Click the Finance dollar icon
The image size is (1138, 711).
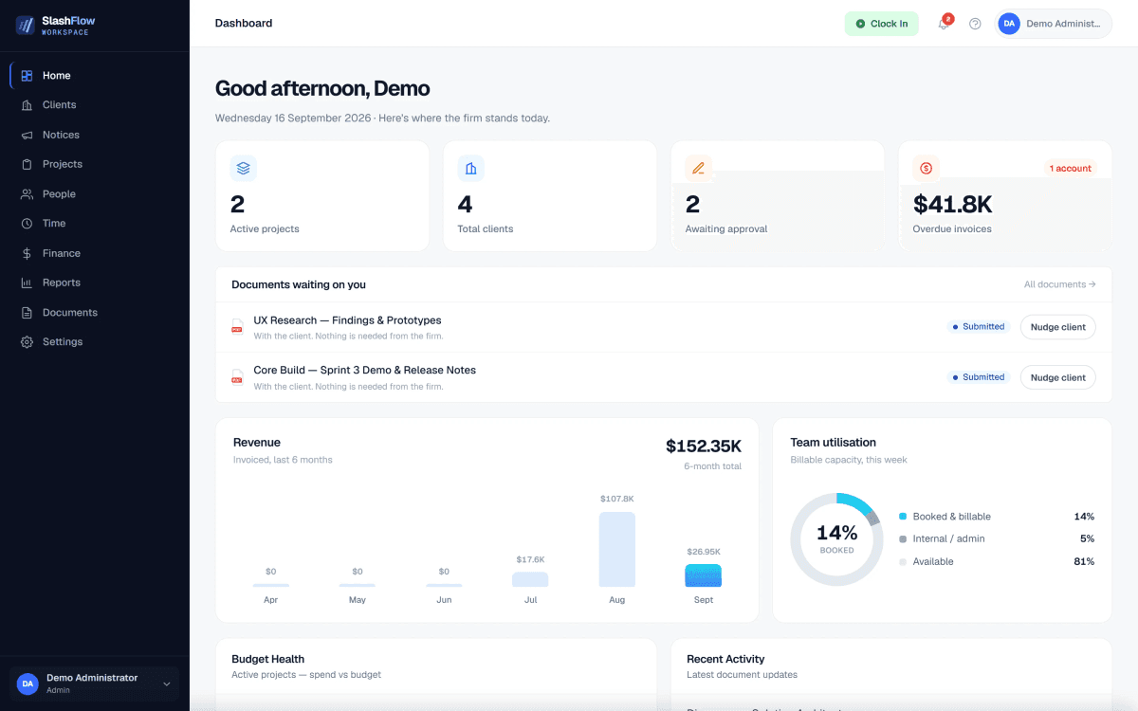[27, 253]
